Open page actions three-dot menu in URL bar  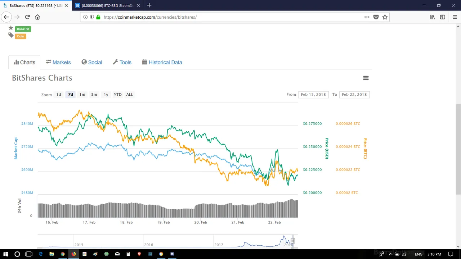(367, 17)
